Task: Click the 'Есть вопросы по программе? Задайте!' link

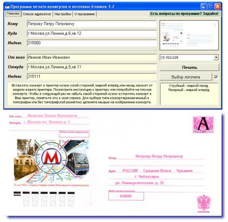Action: tap(184, 14)
